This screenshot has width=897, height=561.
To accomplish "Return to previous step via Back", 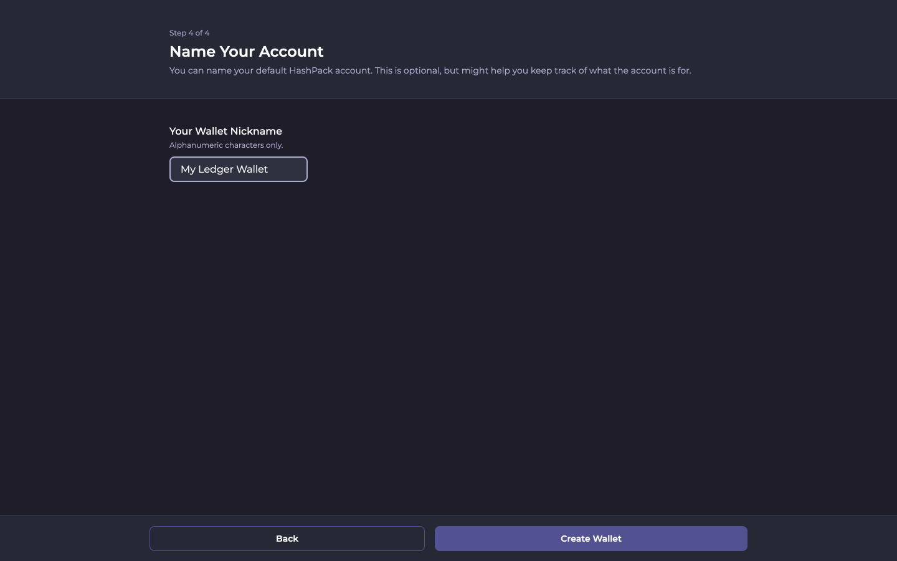I will (x=287, y=539).
